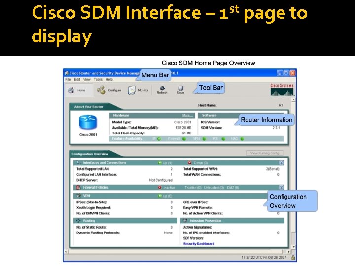The image size is (355, 266).
Task: Click the vertical scrollbar down arrow
Action: (293, 247)
